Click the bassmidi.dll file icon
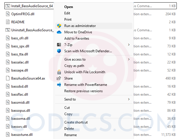Viewport: 186px width, 139px height. pyautogui.click(x=8, y=102)
